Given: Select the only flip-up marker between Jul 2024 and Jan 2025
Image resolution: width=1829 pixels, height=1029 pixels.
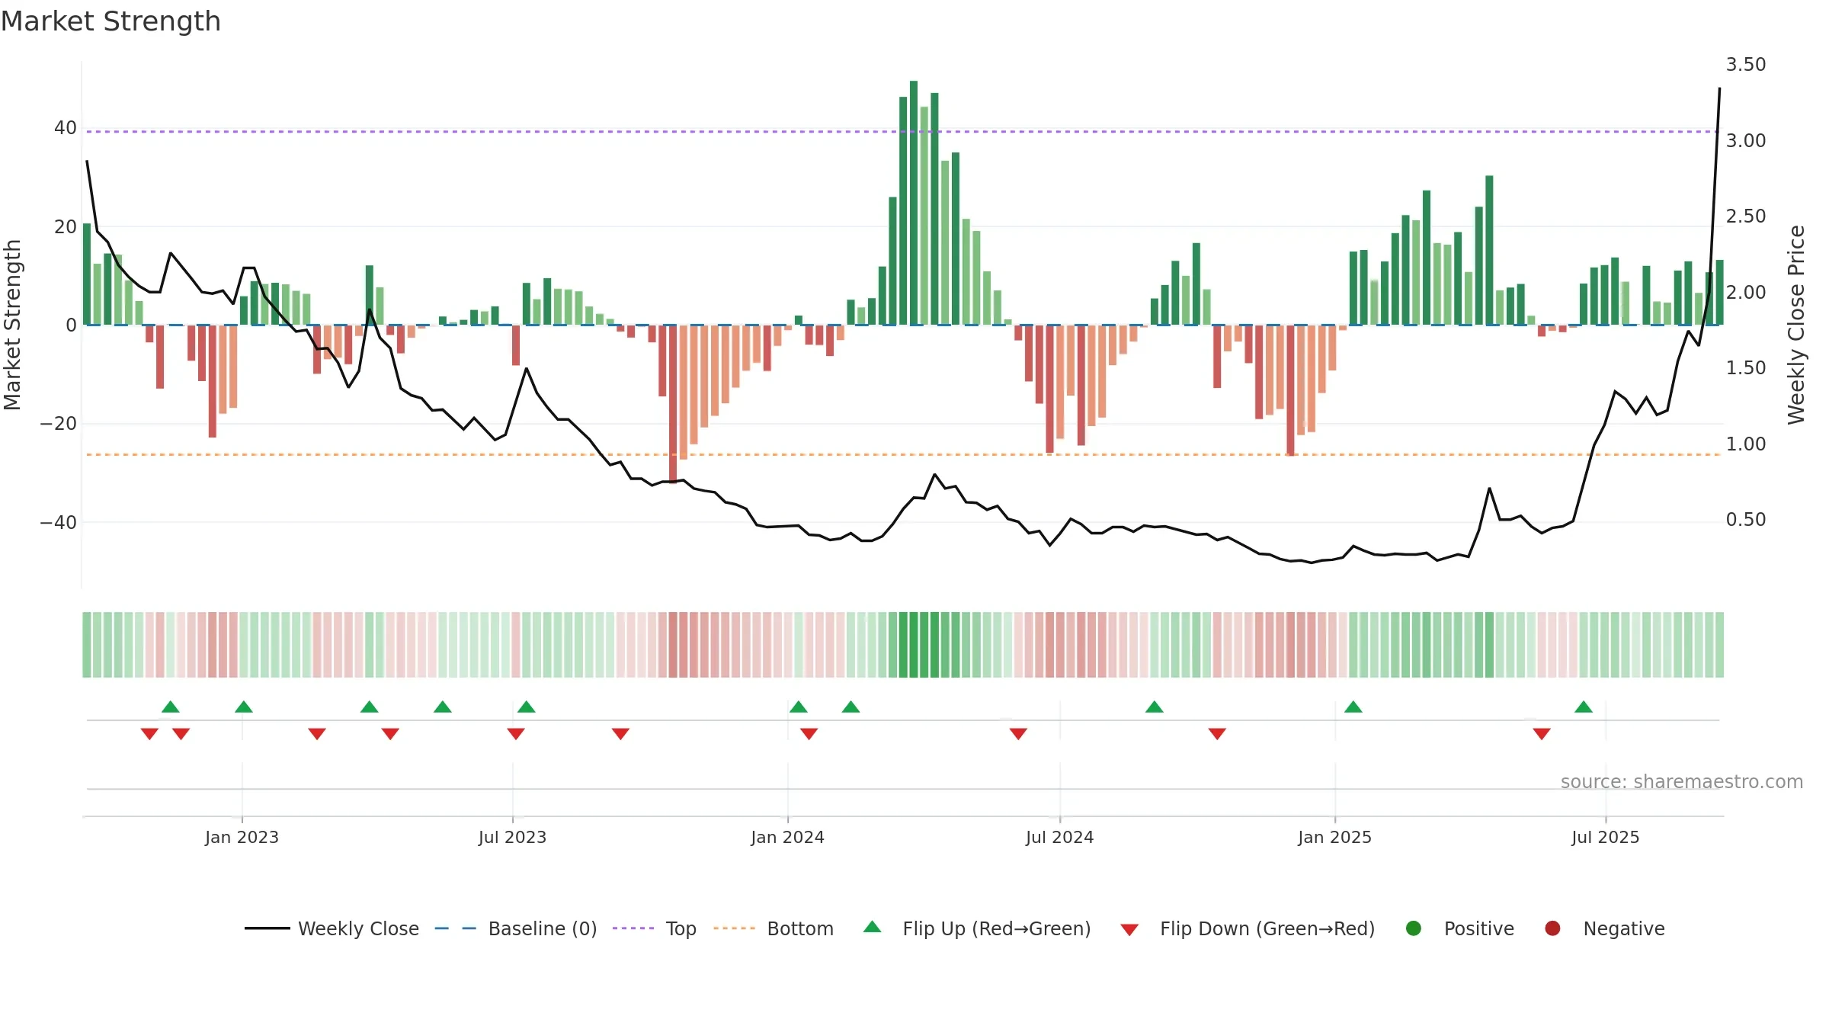Looking at the screenshot, I should 1155,707.
